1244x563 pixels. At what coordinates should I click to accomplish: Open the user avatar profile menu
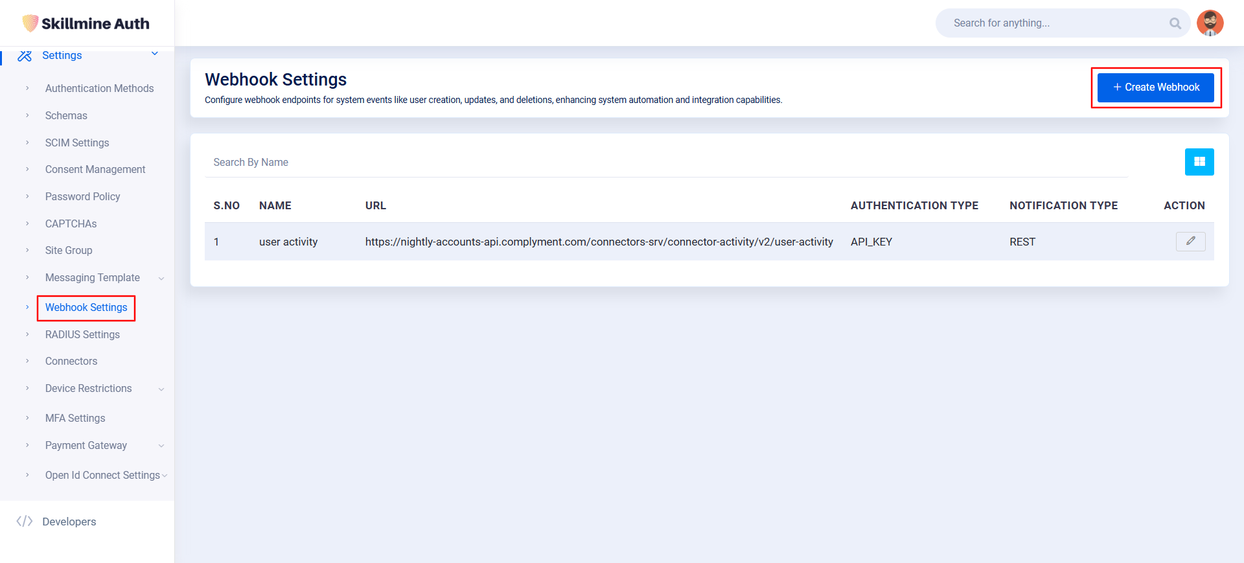(x=1210, y=23)
